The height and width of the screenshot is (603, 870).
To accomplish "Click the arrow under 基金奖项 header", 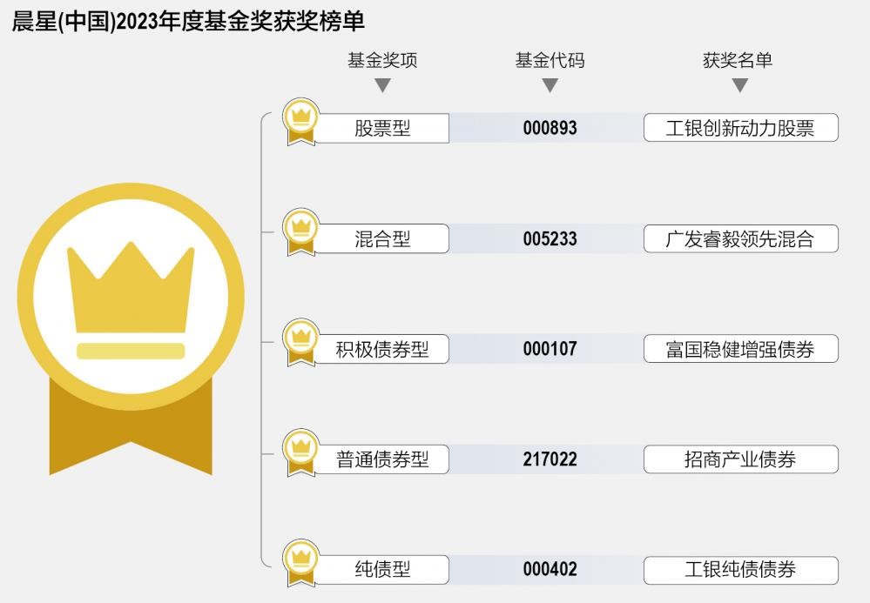I will tap(383, 85).
